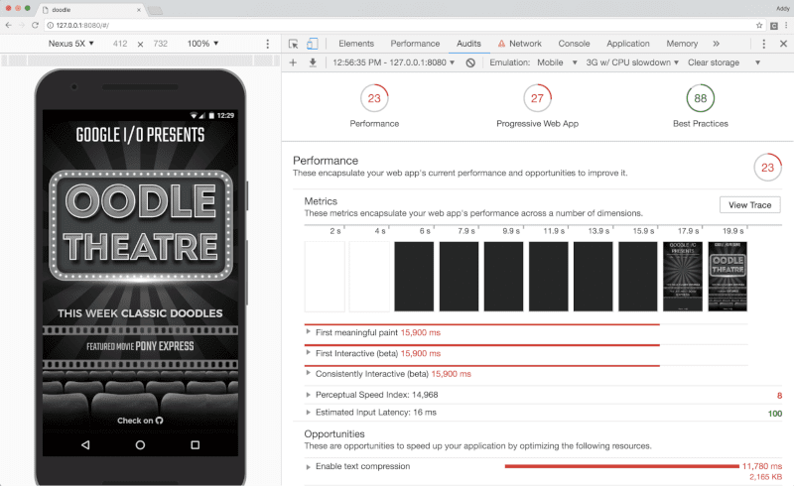The width and height of the screenshot is (794, 486).
Task: Open the Nexus 5X device dropdown
Action: [71, 44]
